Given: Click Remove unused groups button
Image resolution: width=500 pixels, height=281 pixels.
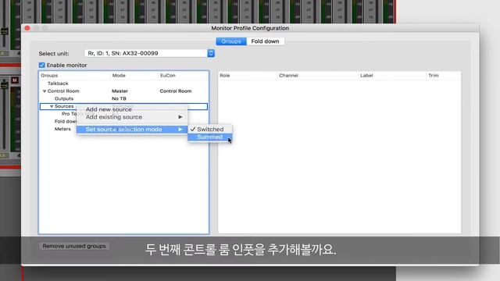Looking at the screenshot, I should [x=74, y=246].
